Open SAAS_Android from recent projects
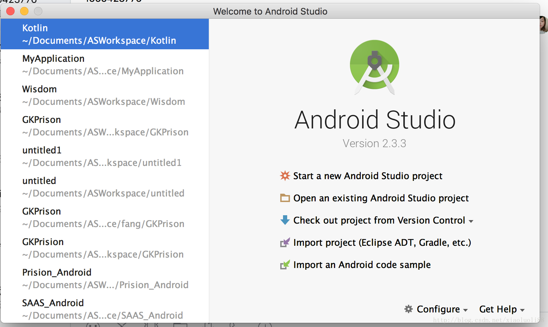548x327 pixels. (x=104, y=309)
